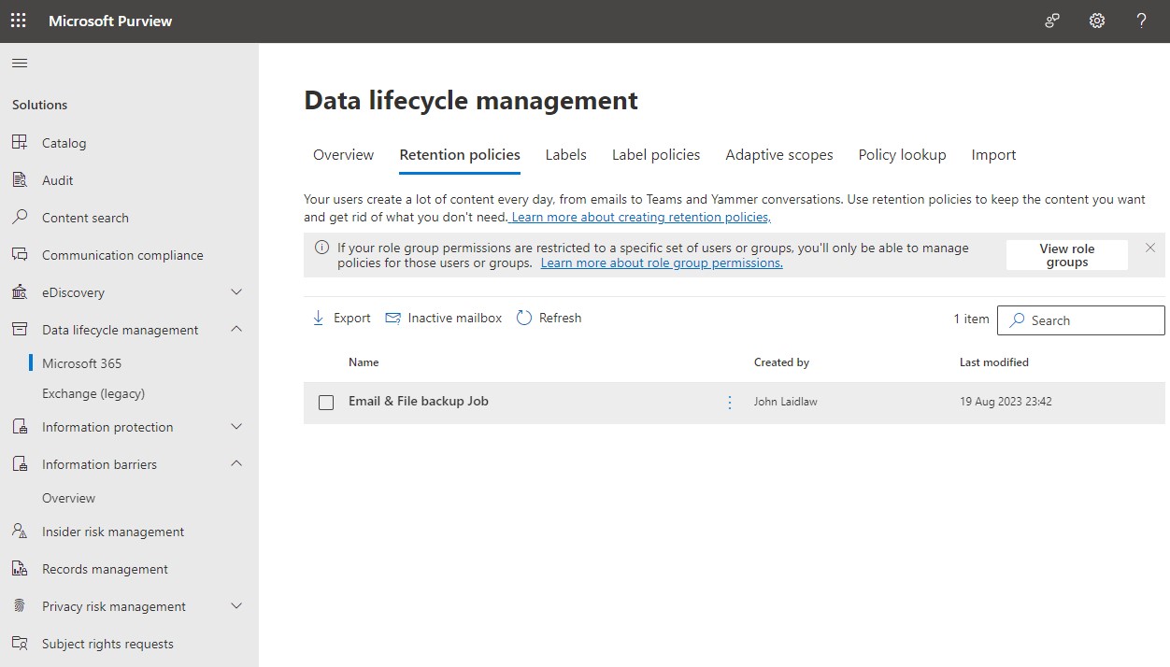This screenshot has width=1170, height=667.
Task: Expand the eDiscovery section chevron
Action: pyautogui.click(x=236, y=291)
